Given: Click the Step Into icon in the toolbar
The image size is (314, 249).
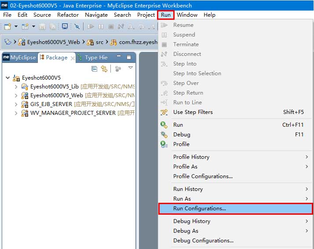Looking at the screenshot, I should point(131,26).
